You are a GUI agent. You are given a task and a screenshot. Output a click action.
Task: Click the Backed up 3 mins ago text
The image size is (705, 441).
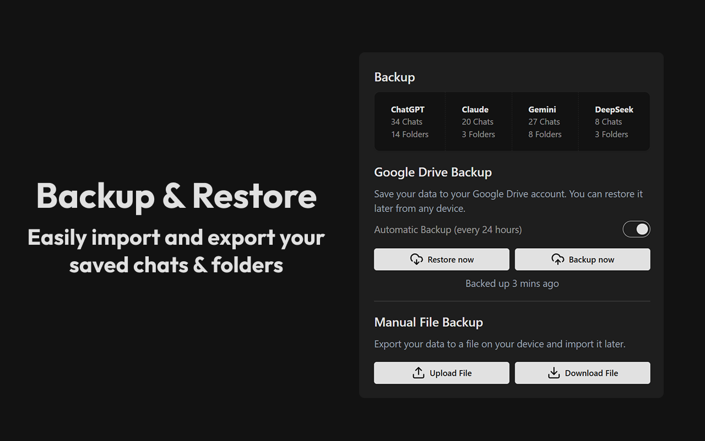[512, 283]
